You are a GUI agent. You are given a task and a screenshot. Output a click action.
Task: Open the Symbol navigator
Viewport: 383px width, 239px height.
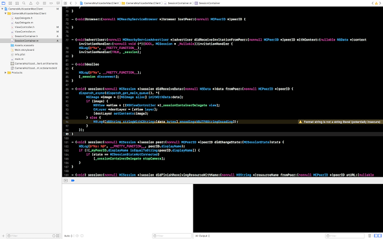17,3
